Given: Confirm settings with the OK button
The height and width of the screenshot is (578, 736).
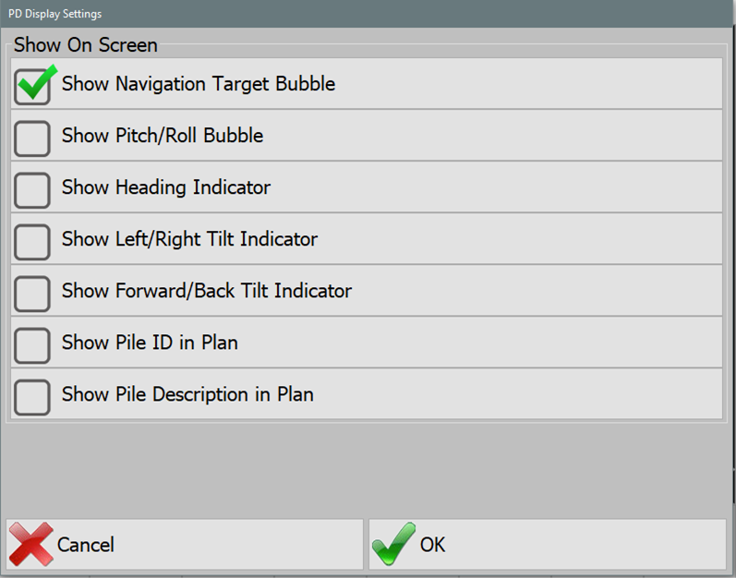Looking at the screenshot, I should point(547,544).
